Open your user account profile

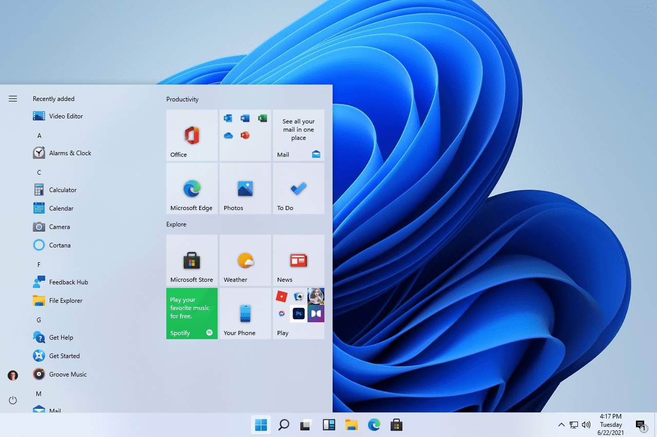[x=12, y=375]
